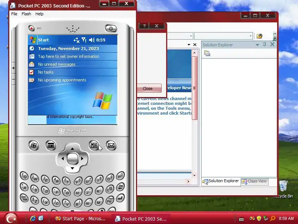Click the second quick launch icon
The width and height of the screenshot is (298, 224).
pyautogui.click(x=41, y=218)
